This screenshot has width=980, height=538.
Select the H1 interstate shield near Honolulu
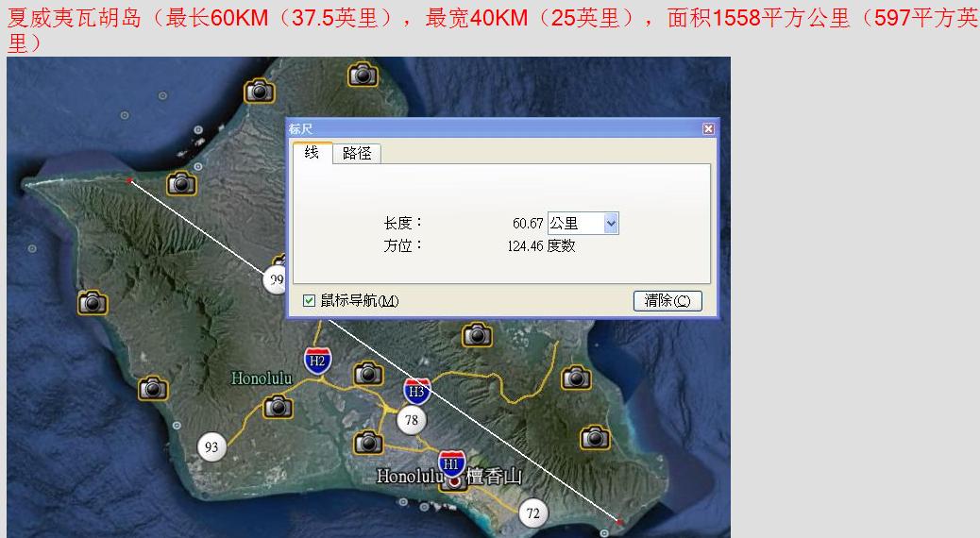point(452,462)
